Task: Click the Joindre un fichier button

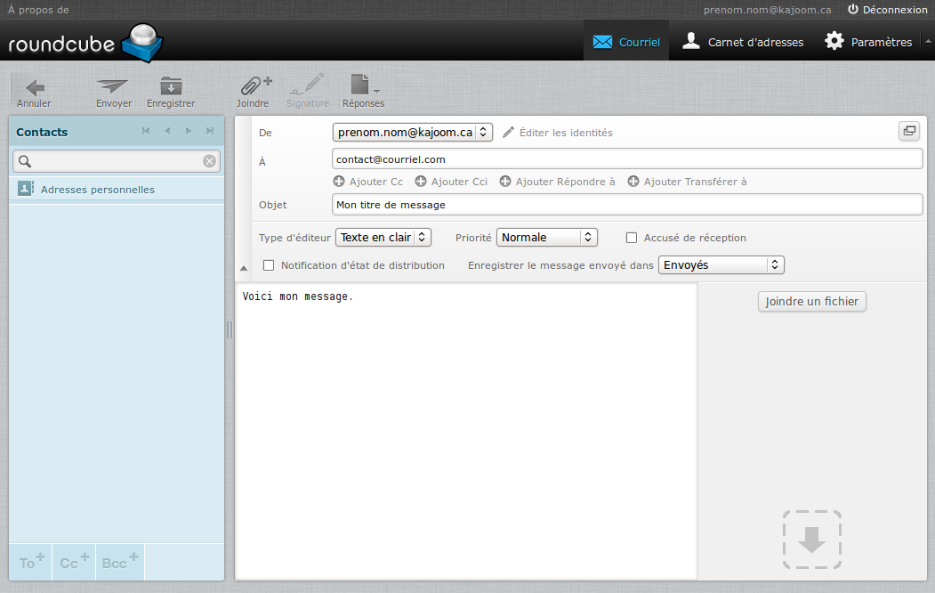Action: (811, 301)
